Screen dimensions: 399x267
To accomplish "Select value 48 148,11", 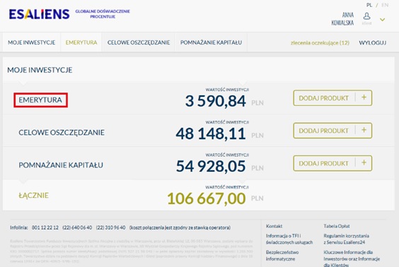I will 211,133.
